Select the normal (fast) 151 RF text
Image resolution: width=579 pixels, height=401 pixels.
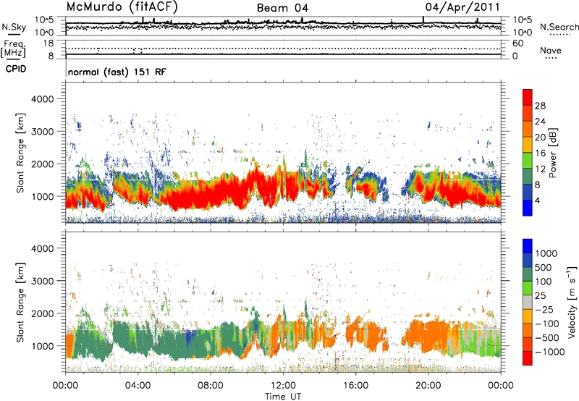tap(117, 72)
